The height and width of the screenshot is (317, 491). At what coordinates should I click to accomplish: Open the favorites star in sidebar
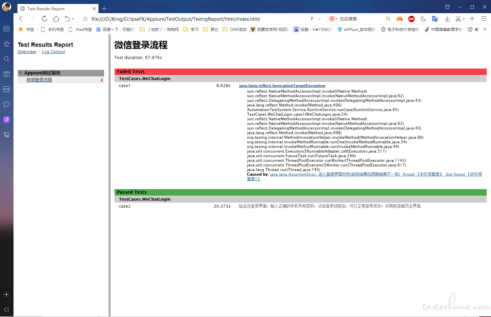[x=7, y=44]
